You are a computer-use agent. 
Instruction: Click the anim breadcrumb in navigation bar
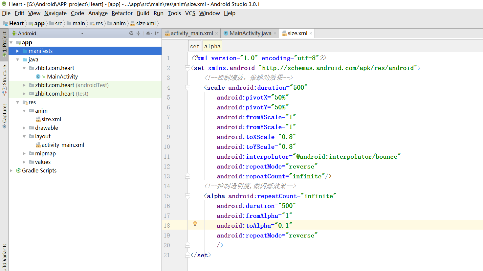117,23
